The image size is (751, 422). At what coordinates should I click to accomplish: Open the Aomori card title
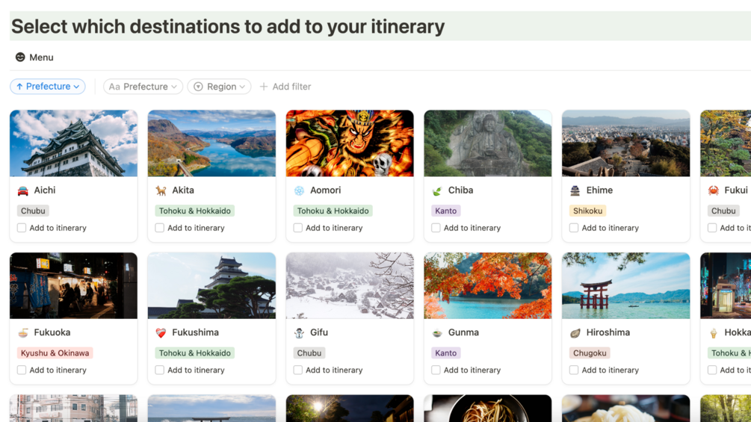pos(325,190)
